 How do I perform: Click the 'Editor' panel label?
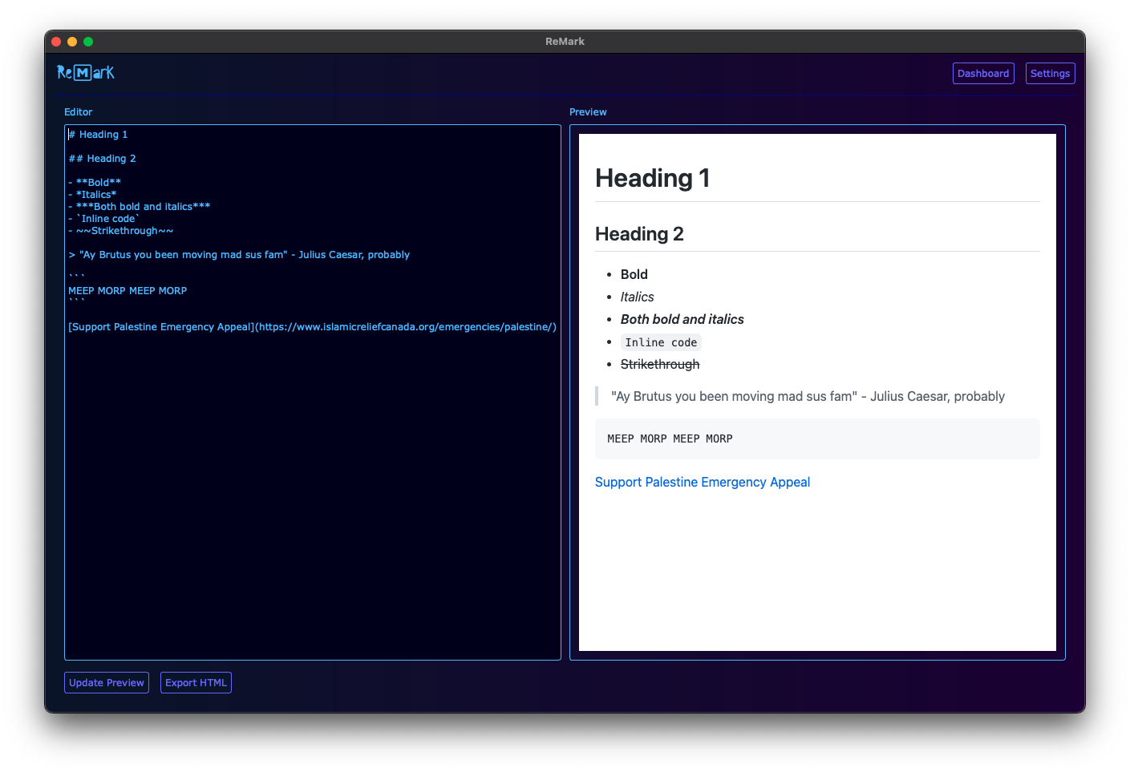click(x=79, y=112)
